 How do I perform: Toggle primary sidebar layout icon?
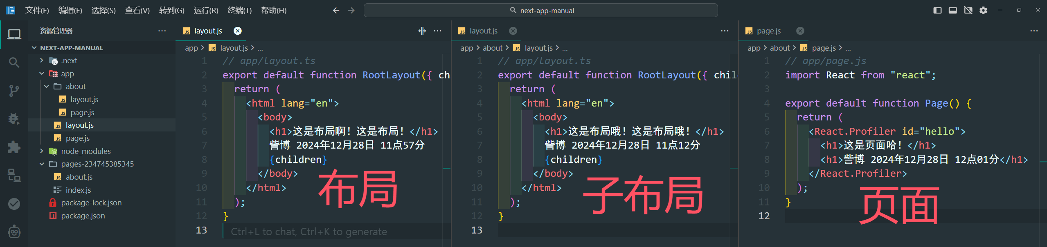[x=937, y=10]
